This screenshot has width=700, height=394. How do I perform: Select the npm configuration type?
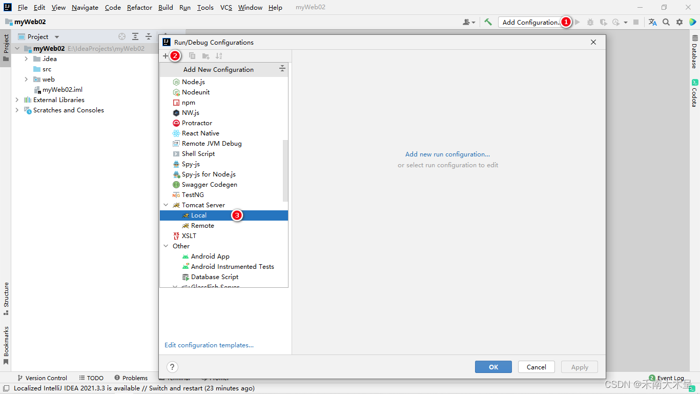188,102
